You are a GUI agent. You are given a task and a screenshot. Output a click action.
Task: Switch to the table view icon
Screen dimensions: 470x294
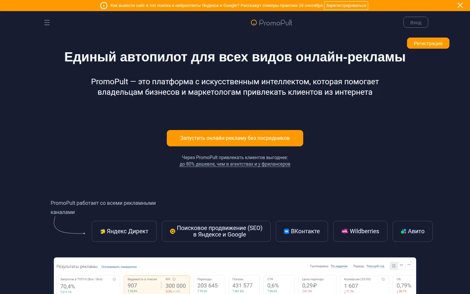tap(394, 266)
